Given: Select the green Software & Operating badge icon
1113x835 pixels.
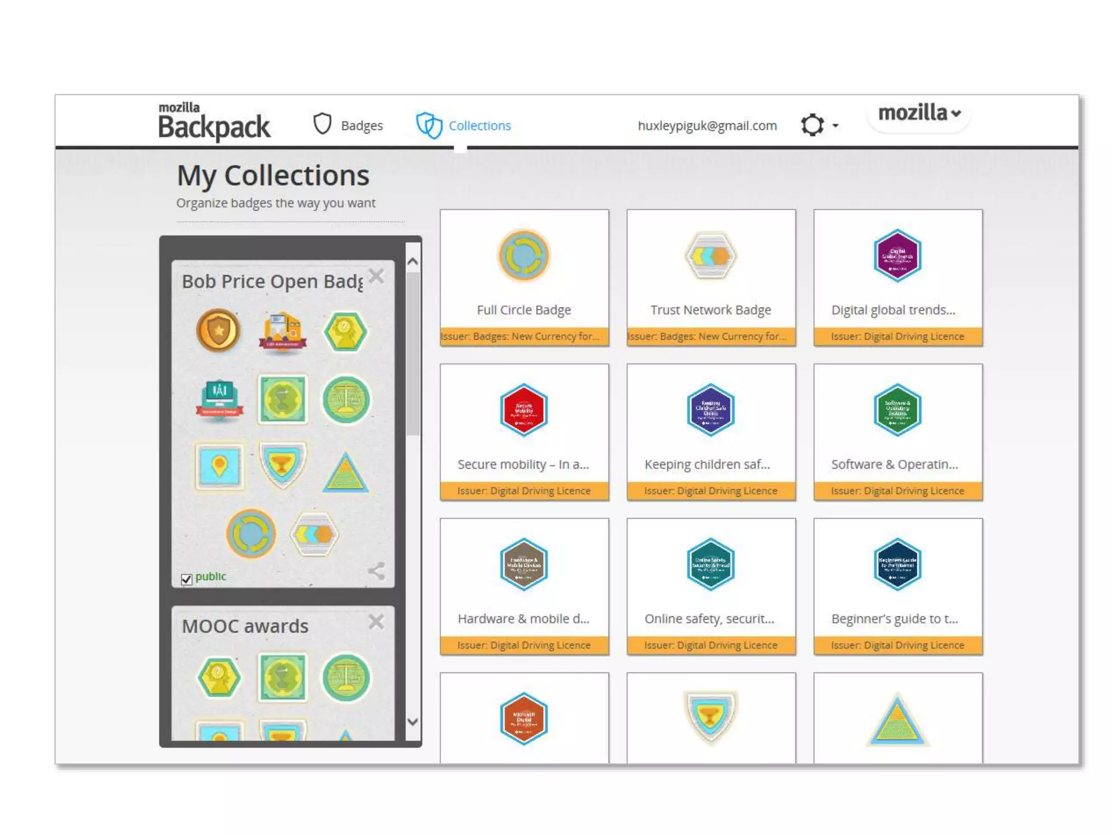Looking at the screenshot, I should (897, 410).
